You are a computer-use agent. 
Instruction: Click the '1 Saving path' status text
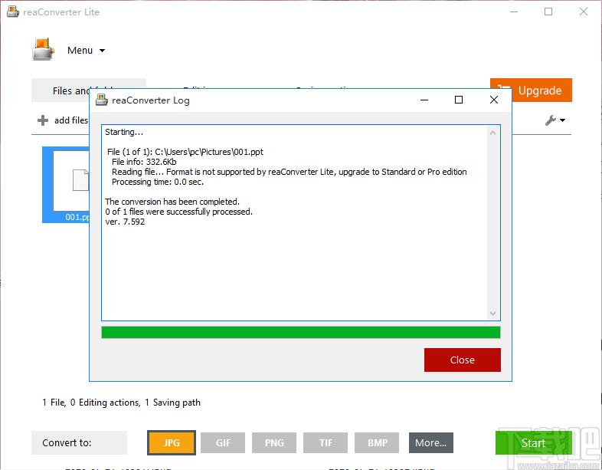point(173,403)
